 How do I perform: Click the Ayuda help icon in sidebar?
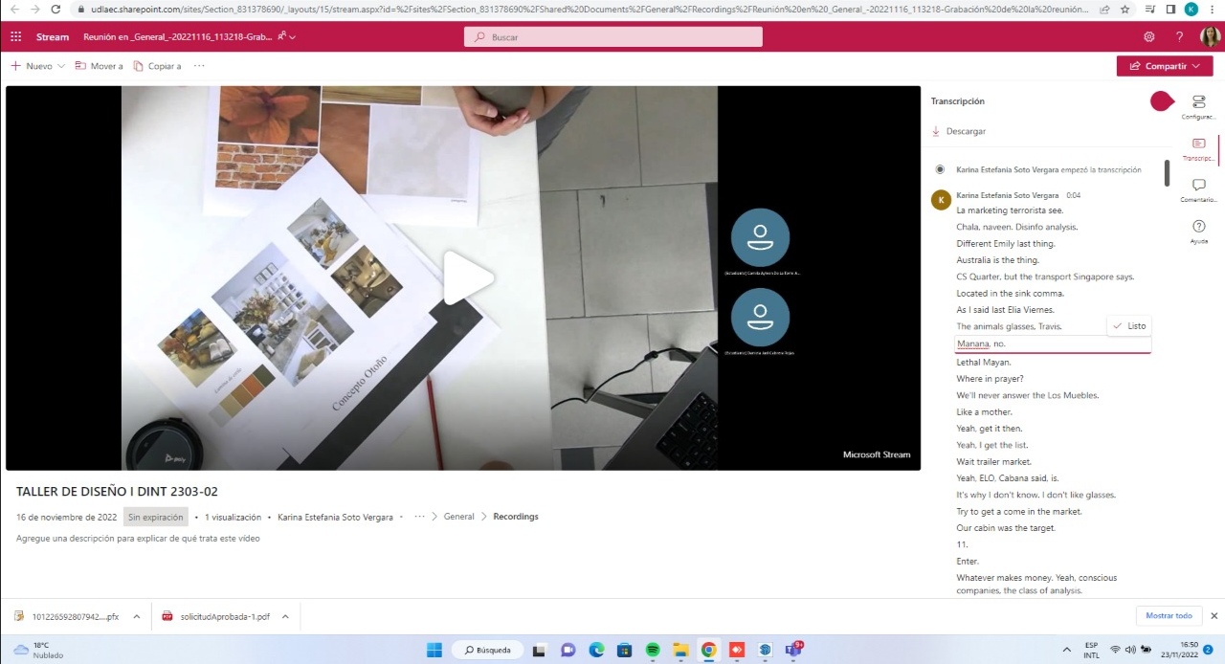(1198, 229)
